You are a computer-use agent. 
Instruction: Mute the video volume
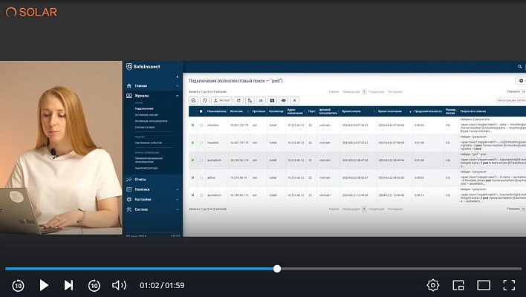[x=119, y=285]
